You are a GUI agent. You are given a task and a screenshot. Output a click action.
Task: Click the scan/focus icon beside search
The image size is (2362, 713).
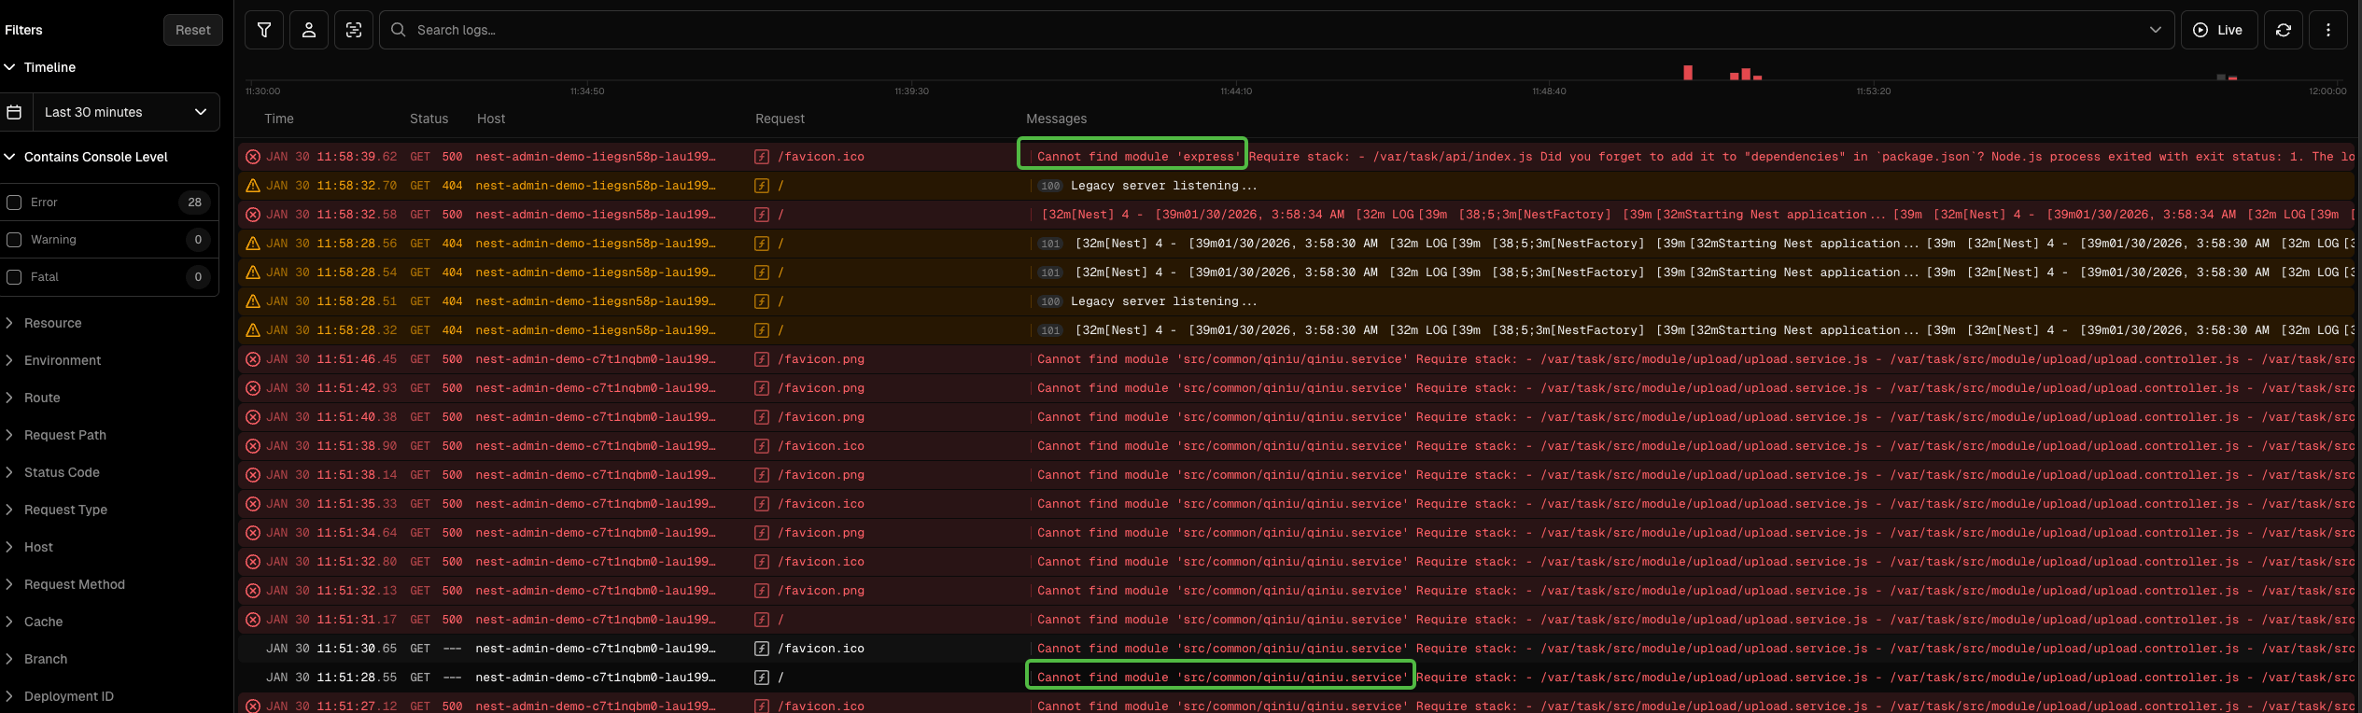pyautogui.click(x=354, y=30)
